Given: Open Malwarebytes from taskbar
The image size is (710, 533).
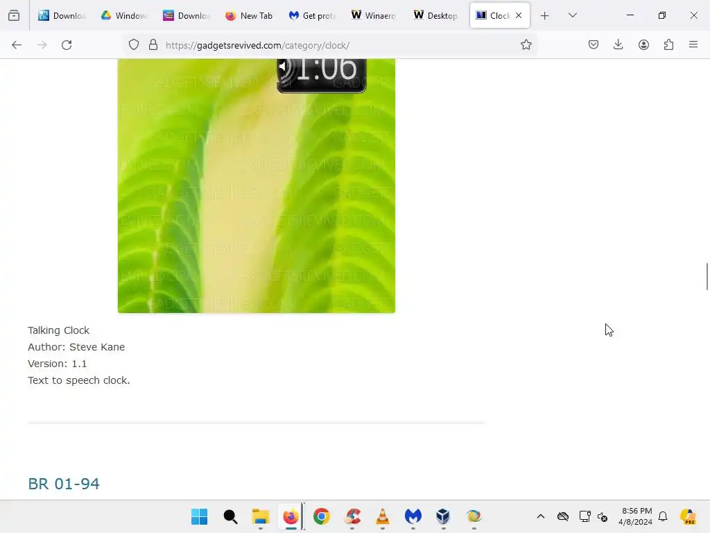Looking at the screenshot, I should [413, 516].
